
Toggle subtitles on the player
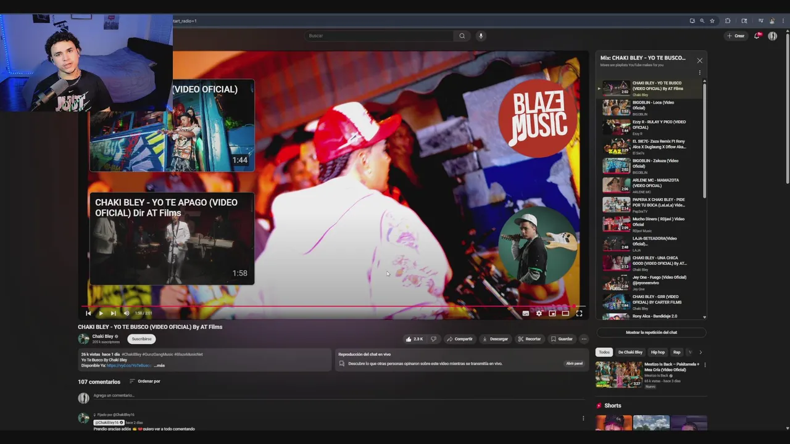click(x=525, y=313)
